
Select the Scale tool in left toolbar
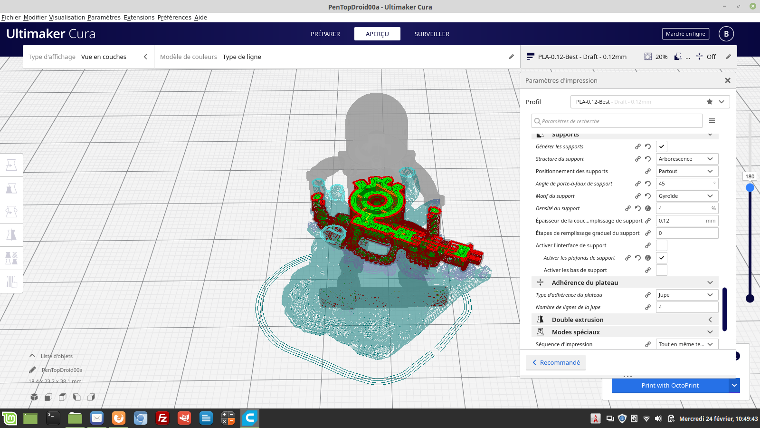point(11,188)
